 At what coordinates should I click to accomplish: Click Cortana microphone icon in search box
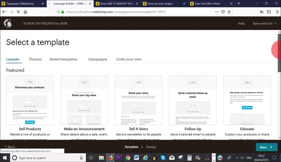pyautogui.click(x=81, y=158)
